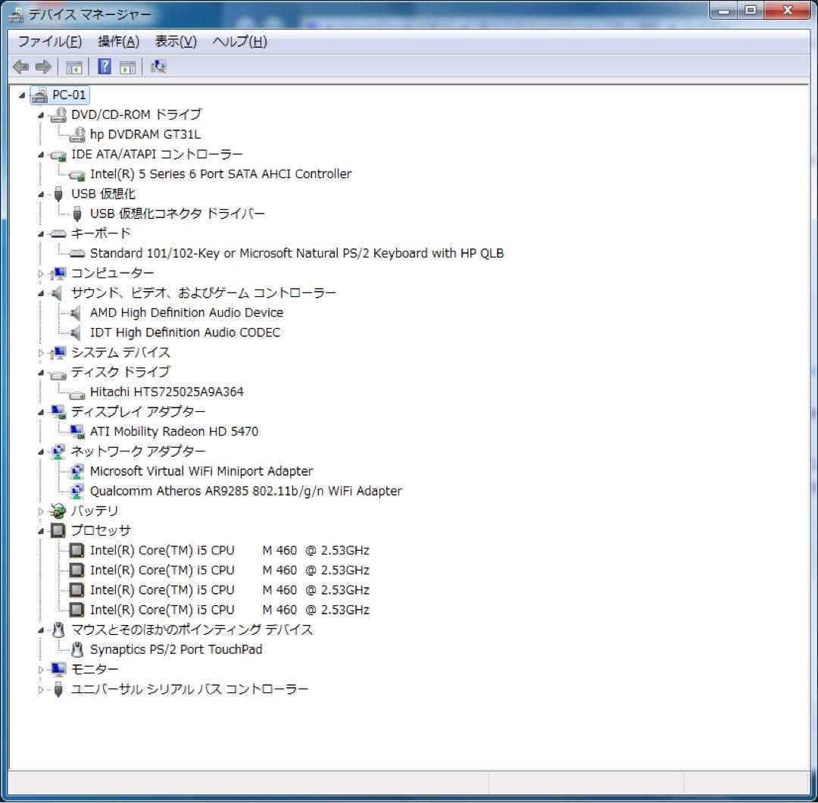This screenshot has width=818, height=803.
Task: Click the ネットワーク アダプター category icon
Action: click(x=58, y=451)
